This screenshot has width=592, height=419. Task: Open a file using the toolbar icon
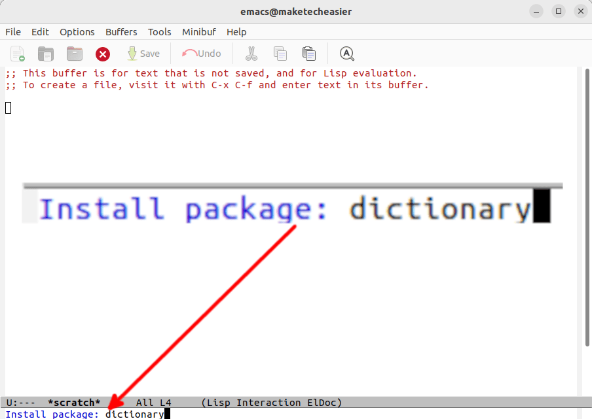point(45,54)
